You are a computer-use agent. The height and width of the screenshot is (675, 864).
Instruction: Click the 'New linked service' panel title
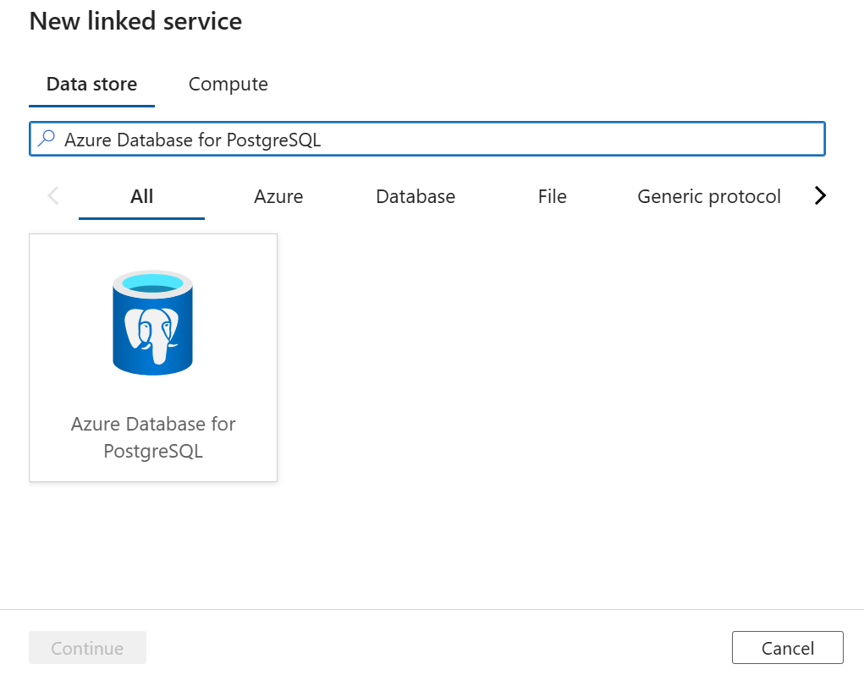[x=135, y=22]
